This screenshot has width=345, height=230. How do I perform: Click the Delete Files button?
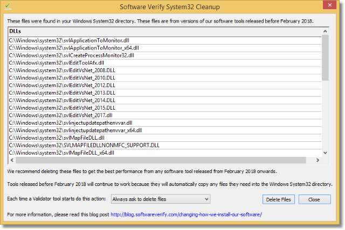[x=279, y=199]
